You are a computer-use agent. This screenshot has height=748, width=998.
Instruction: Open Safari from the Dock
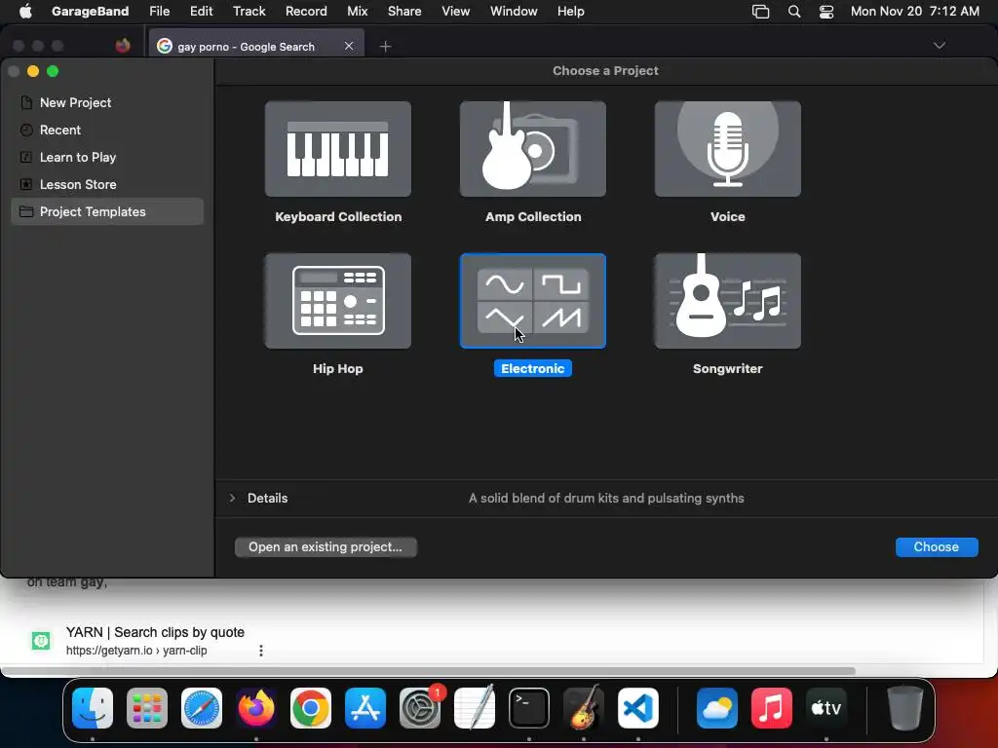(x=202, y=708)
